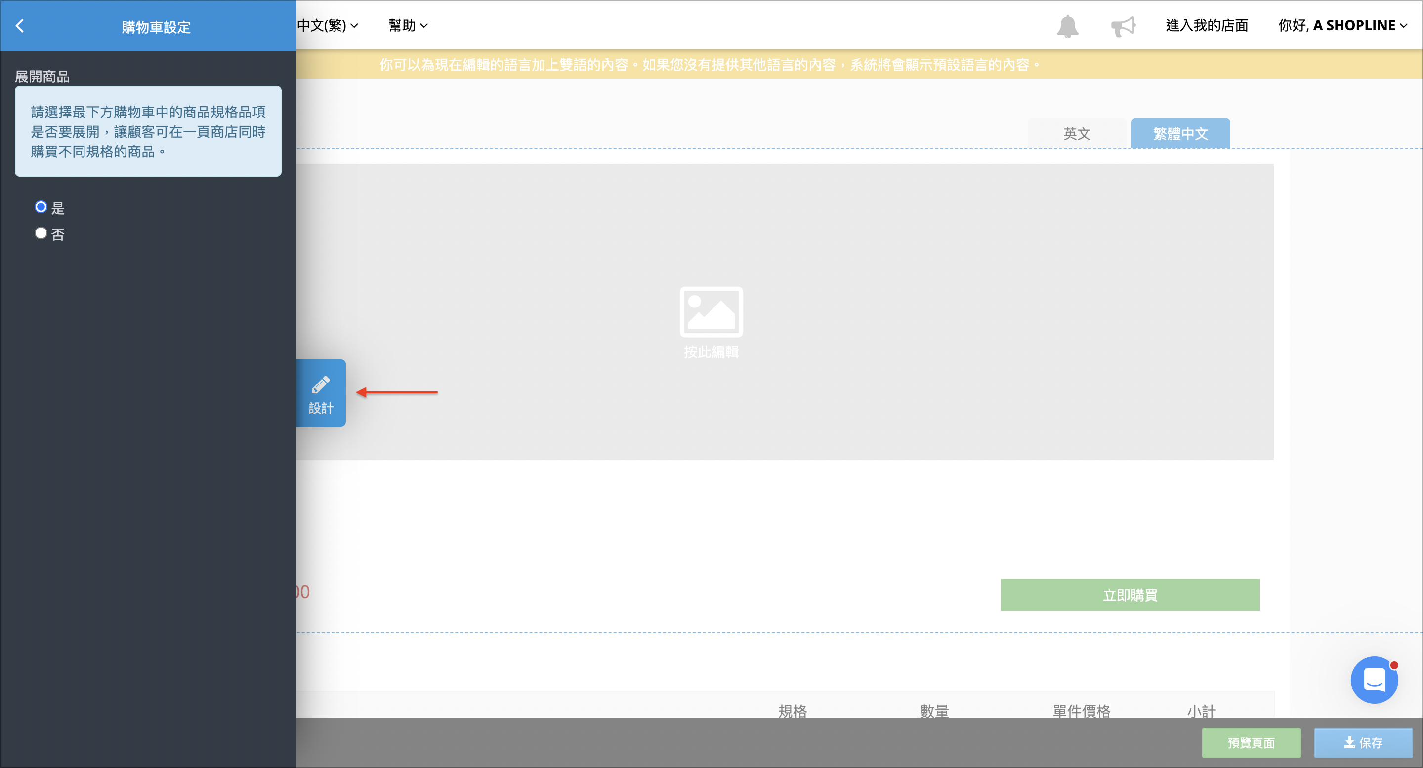Select the 否 radio option
This screenshot has height=768, width=1423.
point(41,233)
